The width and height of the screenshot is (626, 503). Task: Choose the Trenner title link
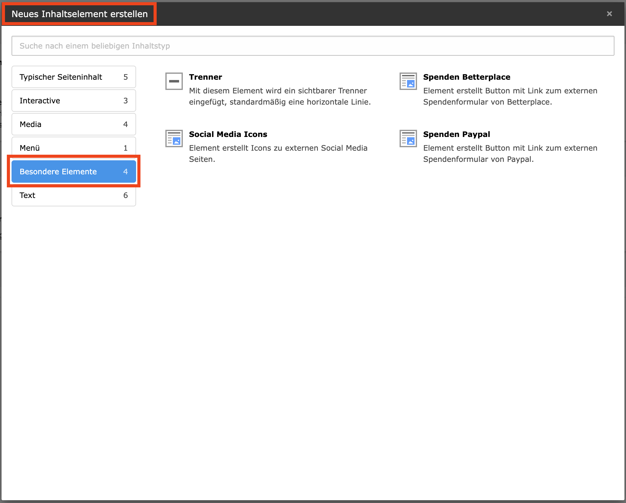click(206, 77)
